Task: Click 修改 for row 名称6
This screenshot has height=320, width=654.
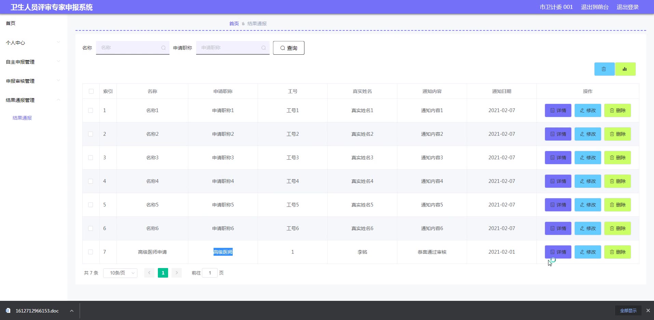Action: 588,228
